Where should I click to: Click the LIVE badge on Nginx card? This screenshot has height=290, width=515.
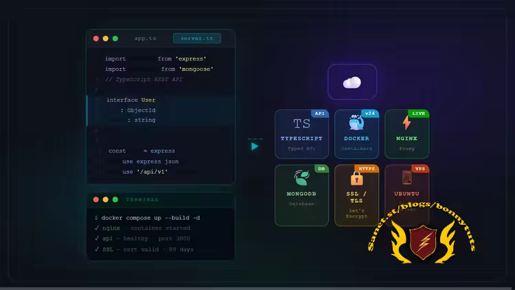coord(418,113)
